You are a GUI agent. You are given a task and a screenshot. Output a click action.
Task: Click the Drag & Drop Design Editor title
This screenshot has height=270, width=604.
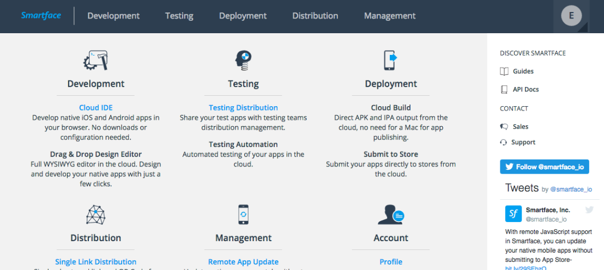point(95,154)
